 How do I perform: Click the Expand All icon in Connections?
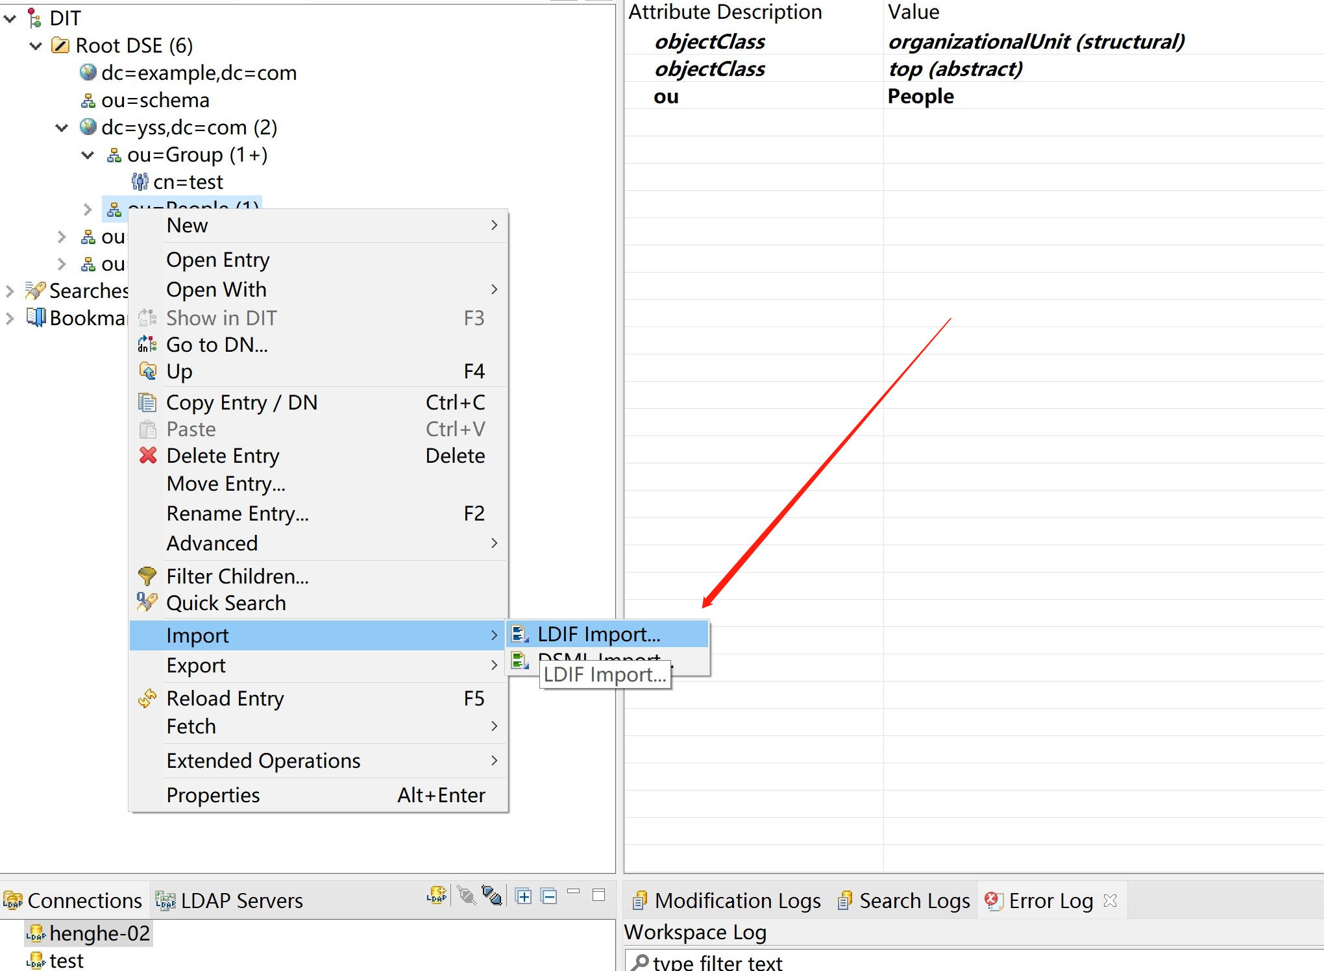click(x=523, y=896)
